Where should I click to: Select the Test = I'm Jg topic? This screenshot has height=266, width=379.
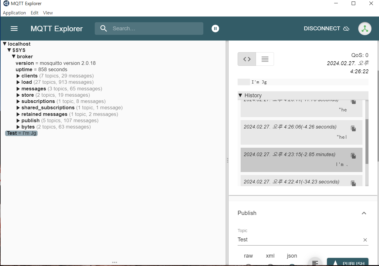coord(21,133)
